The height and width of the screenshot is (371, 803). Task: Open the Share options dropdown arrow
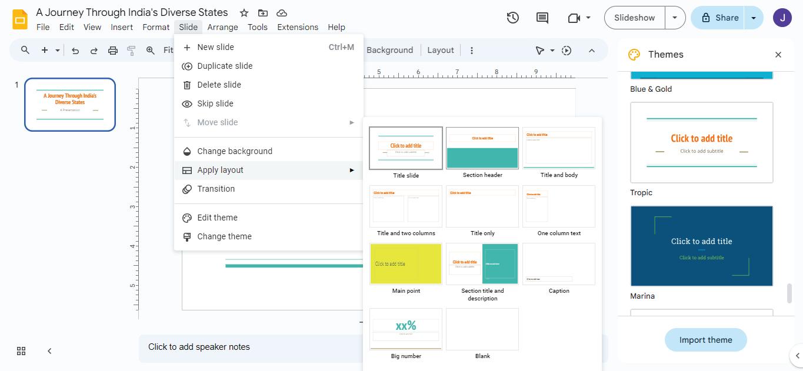(x=754, y=18)
